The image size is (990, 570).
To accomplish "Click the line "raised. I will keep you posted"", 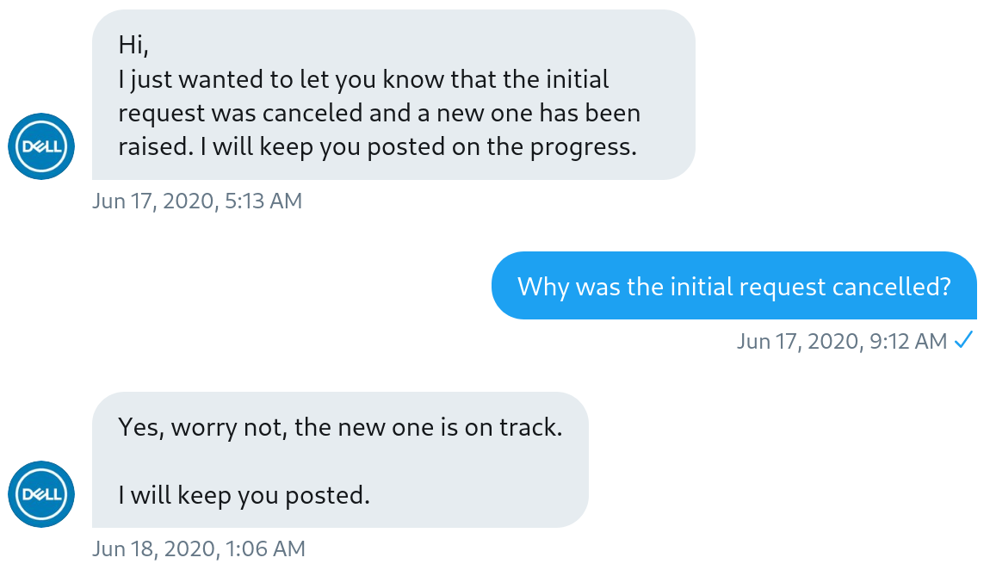I will 377,146.
